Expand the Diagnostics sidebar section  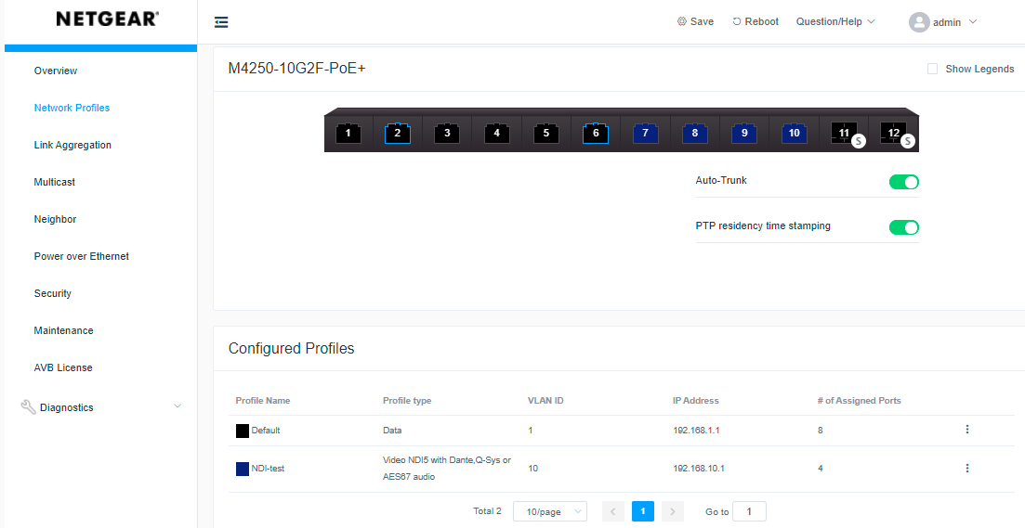100,407
